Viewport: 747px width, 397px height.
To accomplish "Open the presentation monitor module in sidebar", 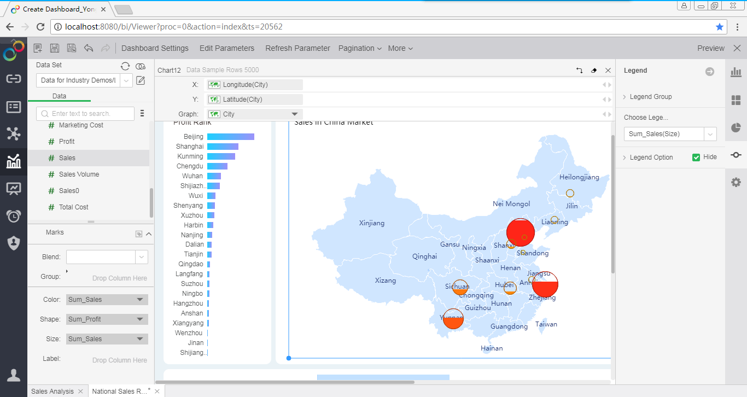I will (14, 189).
